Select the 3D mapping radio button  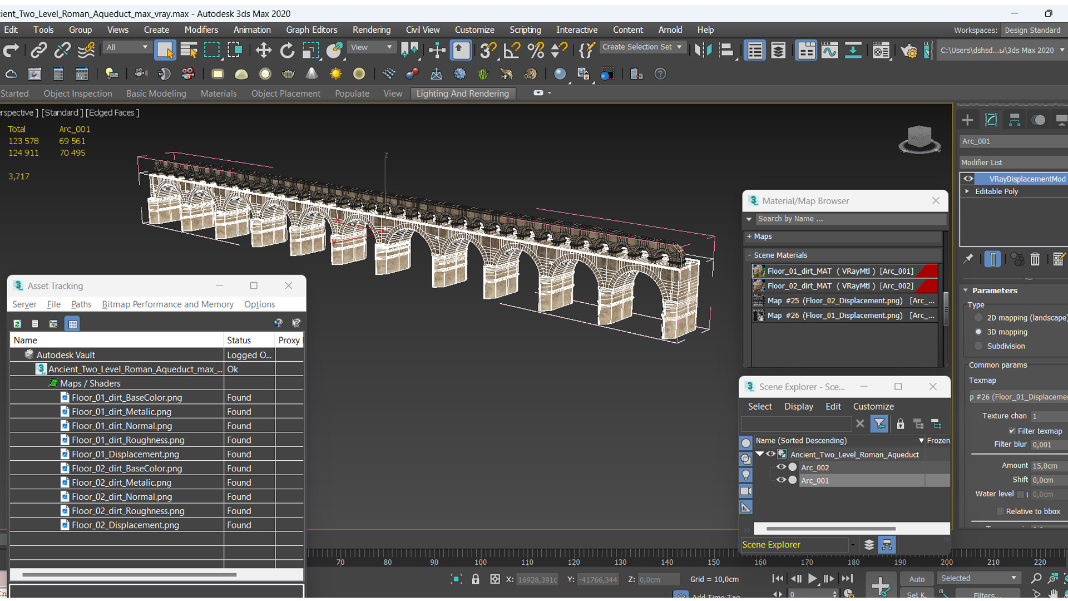(x=980, y=332)
